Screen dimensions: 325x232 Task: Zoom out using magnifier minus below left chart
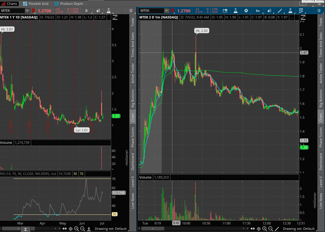click(x=82, y=229)
